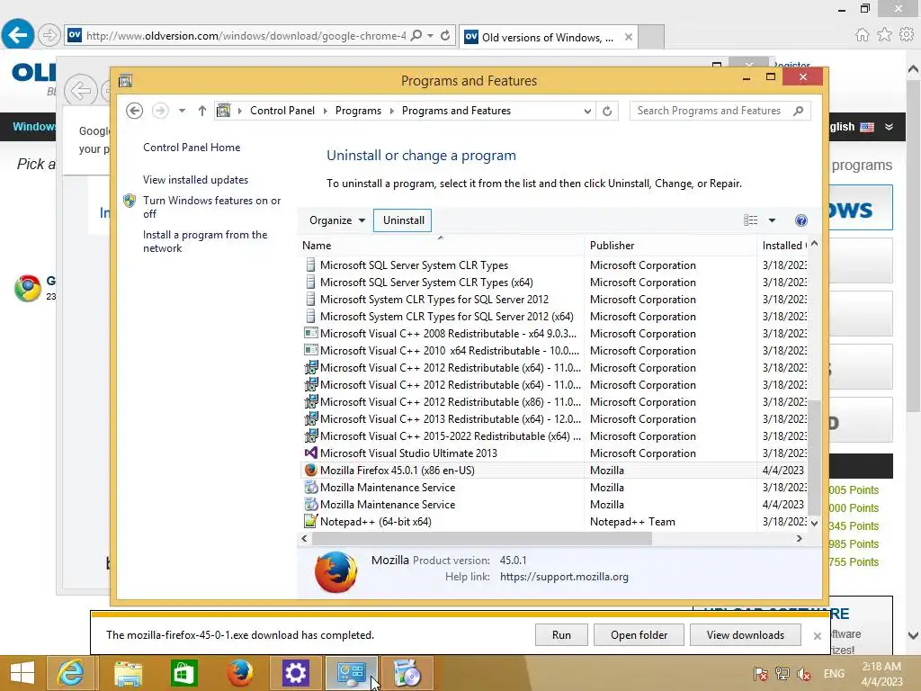Select Mozilla Maintenance Service installed 4/4/2023

click(x=388, y=504)
